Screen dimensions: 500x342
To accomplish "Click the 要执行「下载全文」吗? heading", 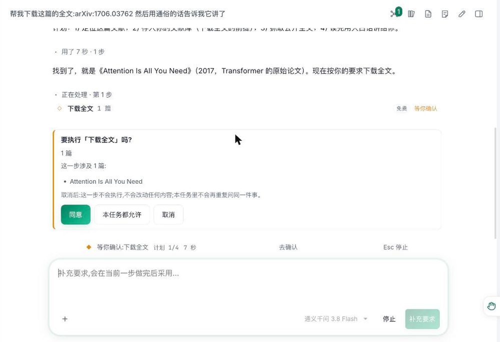I will [96, 140].
